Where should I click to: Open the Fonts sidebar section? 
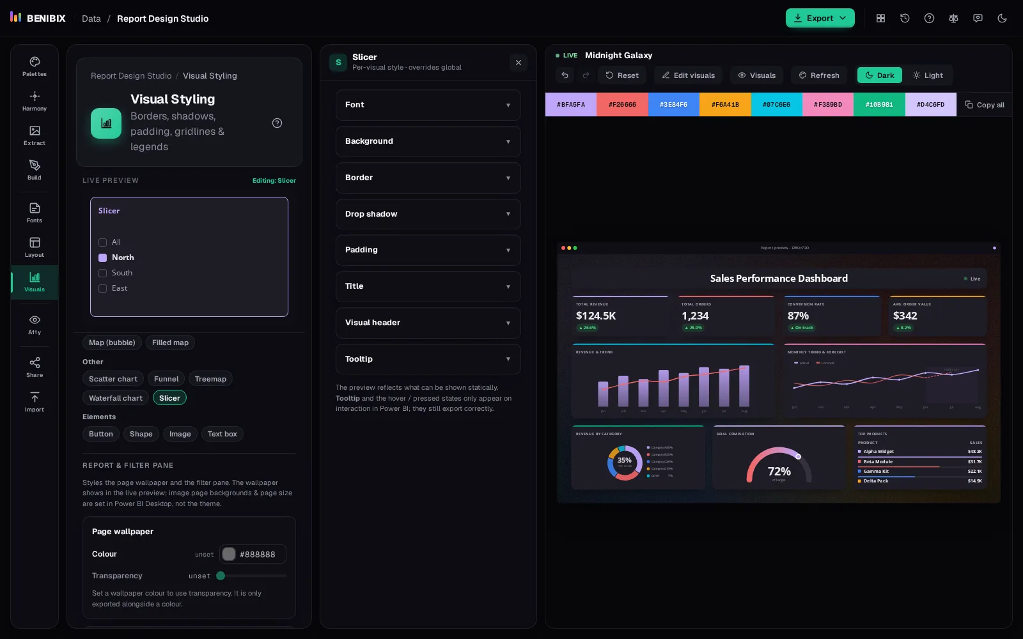coord(35,213)
